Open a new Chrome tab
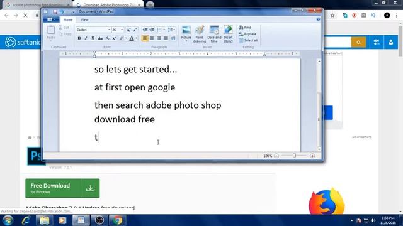The width and height of the screenshot is (403, 226). point(150,4)
